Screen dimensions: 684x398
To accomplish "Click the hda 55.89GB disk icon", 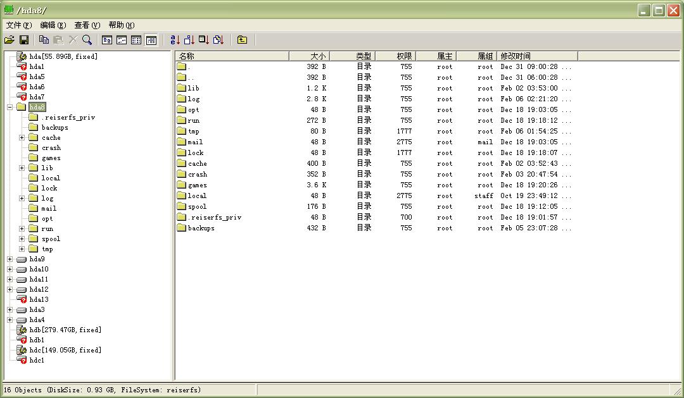I will (22, 56).
